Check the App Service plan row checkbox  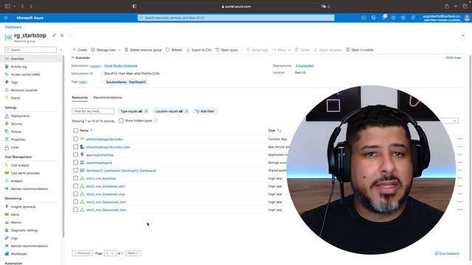(x=75, y=147)
